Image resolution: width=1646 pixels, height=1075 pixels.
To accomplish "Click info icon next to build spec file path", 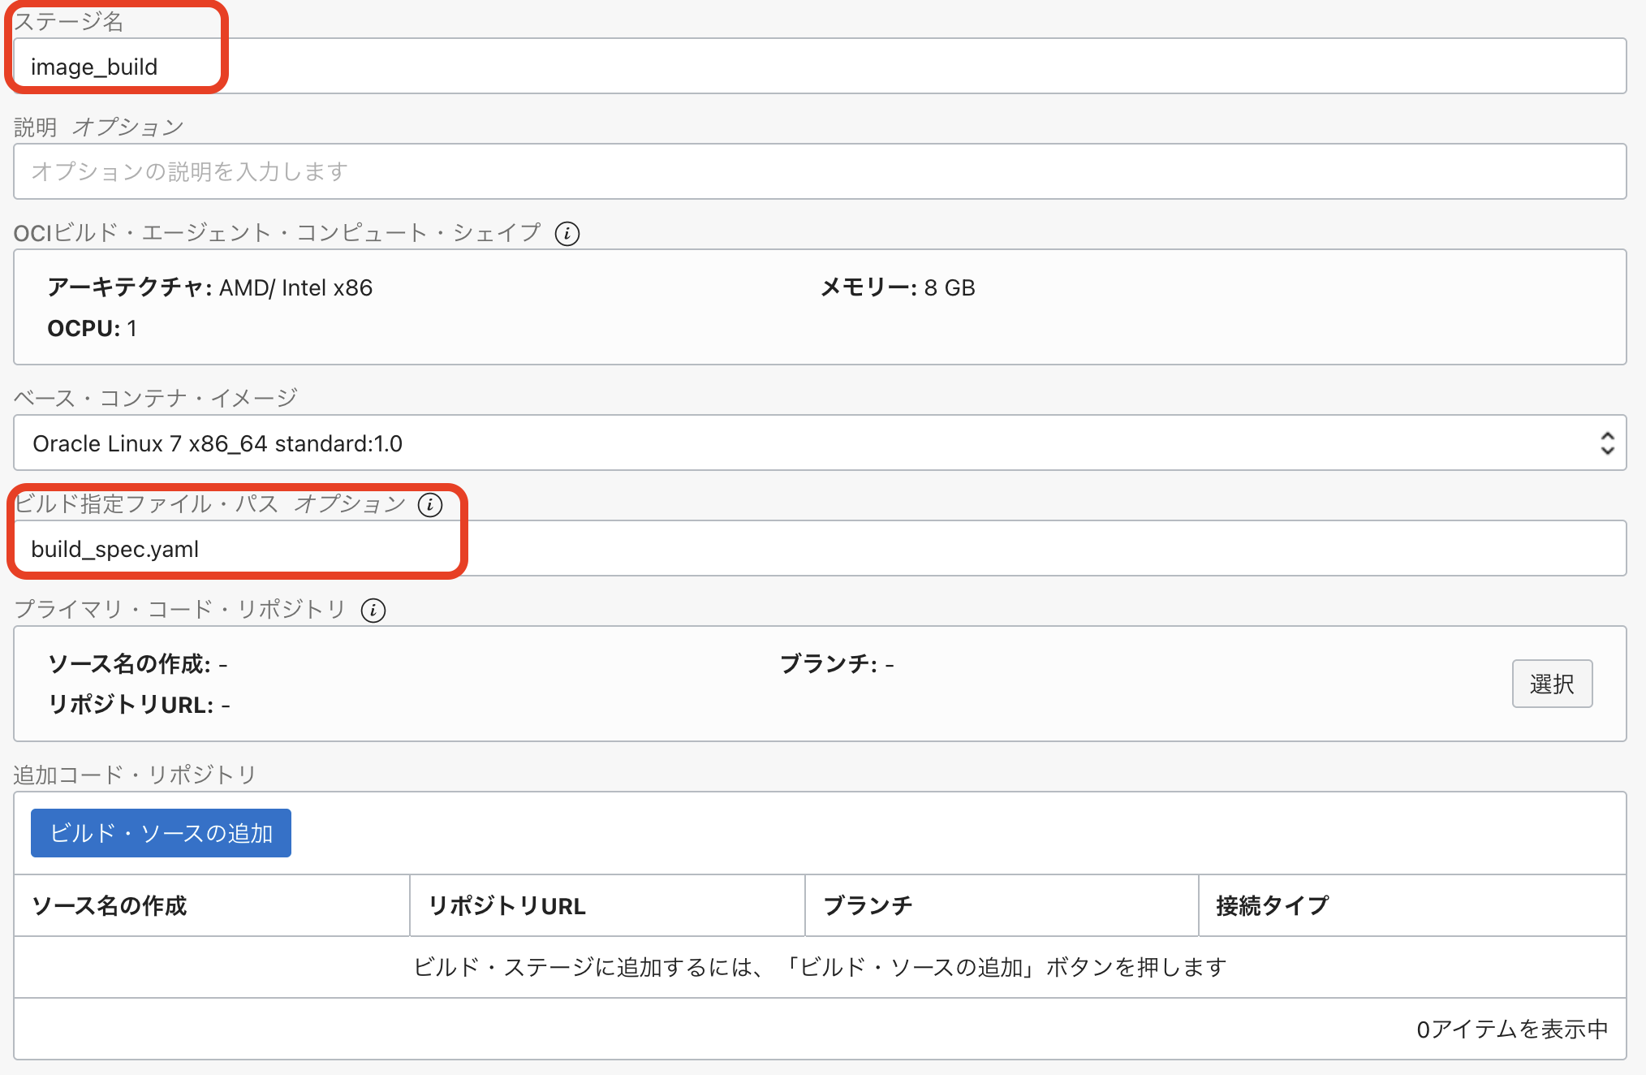I will pyautogui.click(x=430, y=505).
